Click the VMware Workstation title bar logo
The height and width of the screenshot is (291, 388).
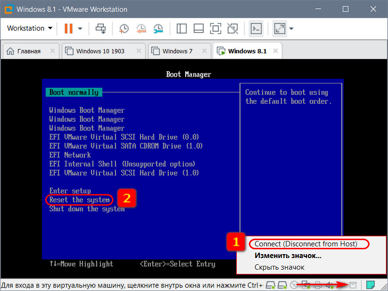(9, 9)
